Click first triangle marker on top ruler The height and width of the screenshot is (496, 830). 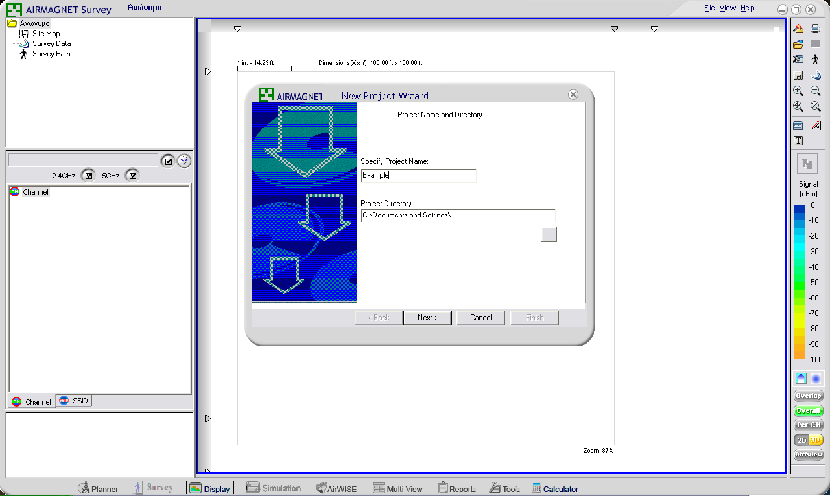coord(237,29)
